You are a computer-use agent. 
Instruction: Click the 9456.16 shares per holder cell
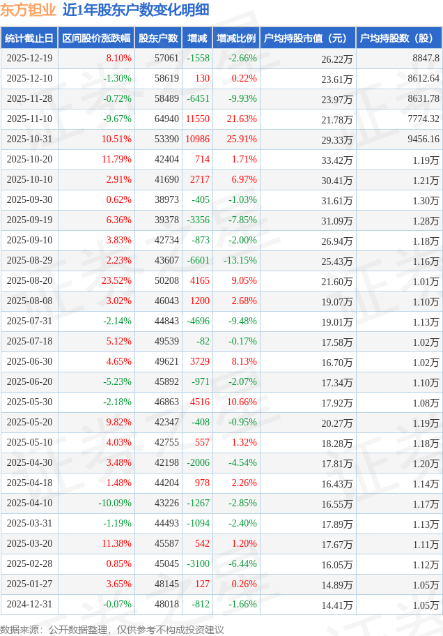[x=423, y=139]
